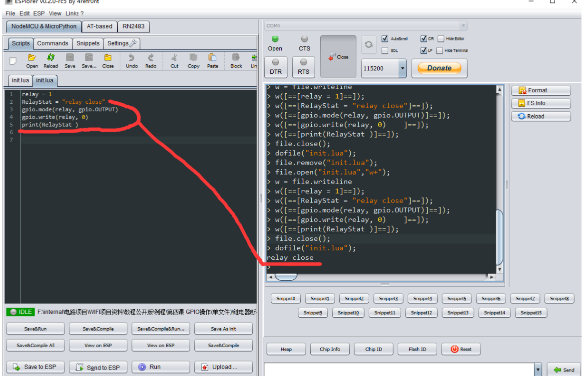Click the Block toolbar icon
This screenshot has width=583, height=380.
pos(236,61)
